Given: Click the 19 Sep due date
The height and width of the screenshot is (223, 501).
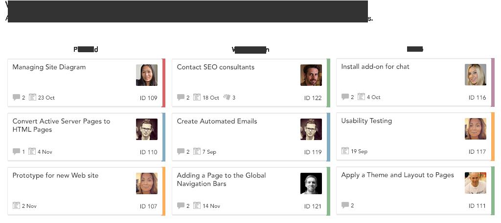Looking at the screenshot, I should pyautogui.click(x=359, y=151).
